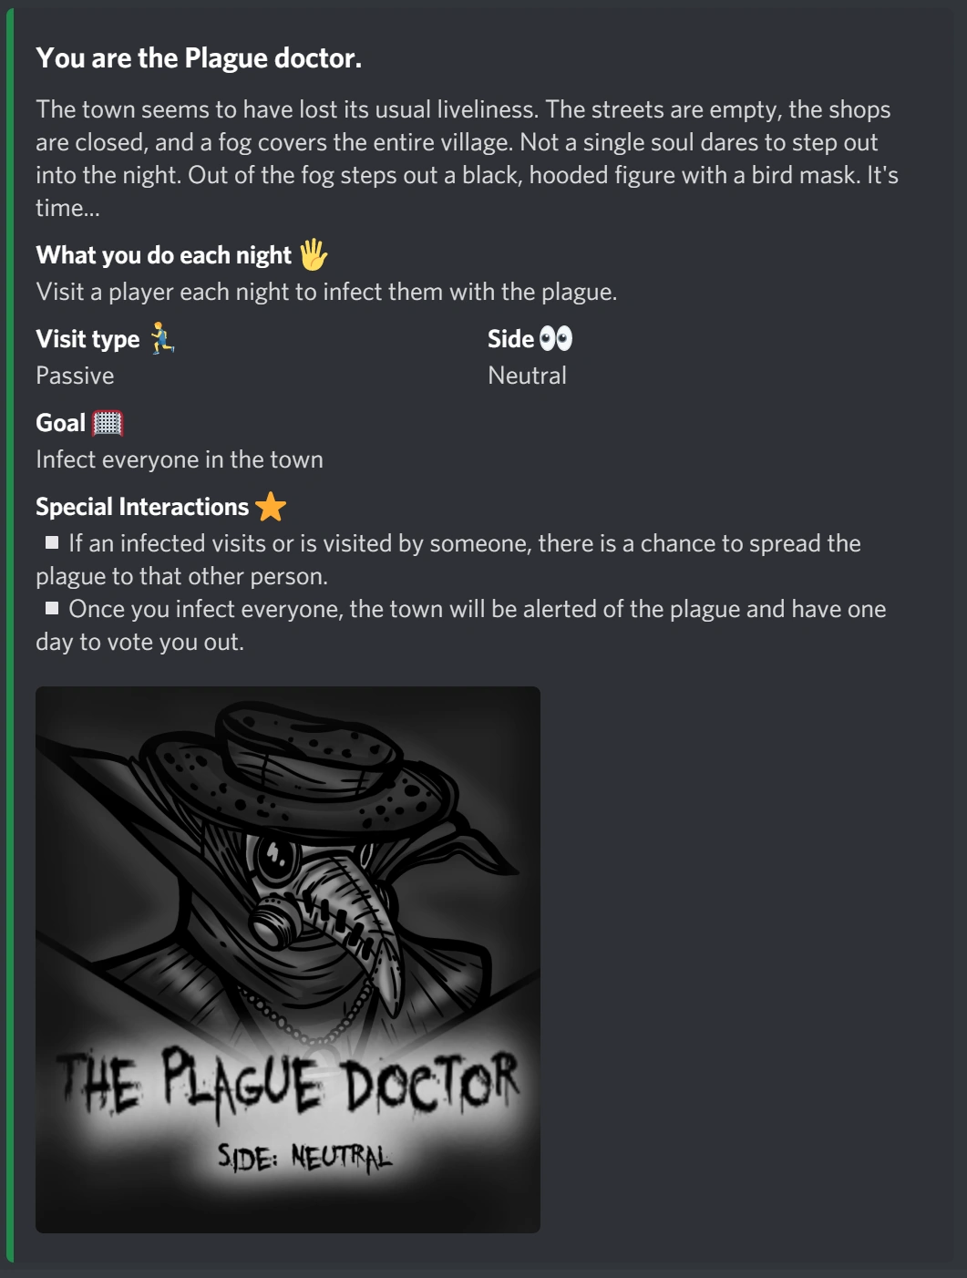Click the 'What you do each night' heading

click(x=163, y=255)
